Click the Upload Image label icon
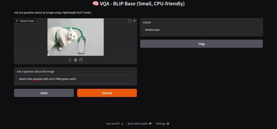The height and width of the screenshot is (129, 277). [17, 21]
